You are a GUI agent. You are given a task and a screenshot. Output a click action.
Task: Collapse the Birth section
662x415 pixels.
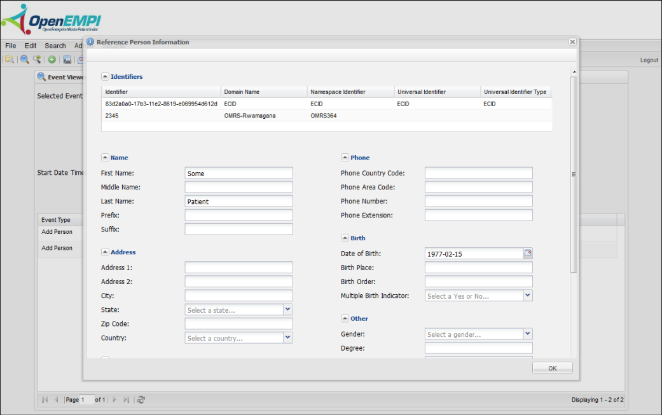tap(345, 238)
